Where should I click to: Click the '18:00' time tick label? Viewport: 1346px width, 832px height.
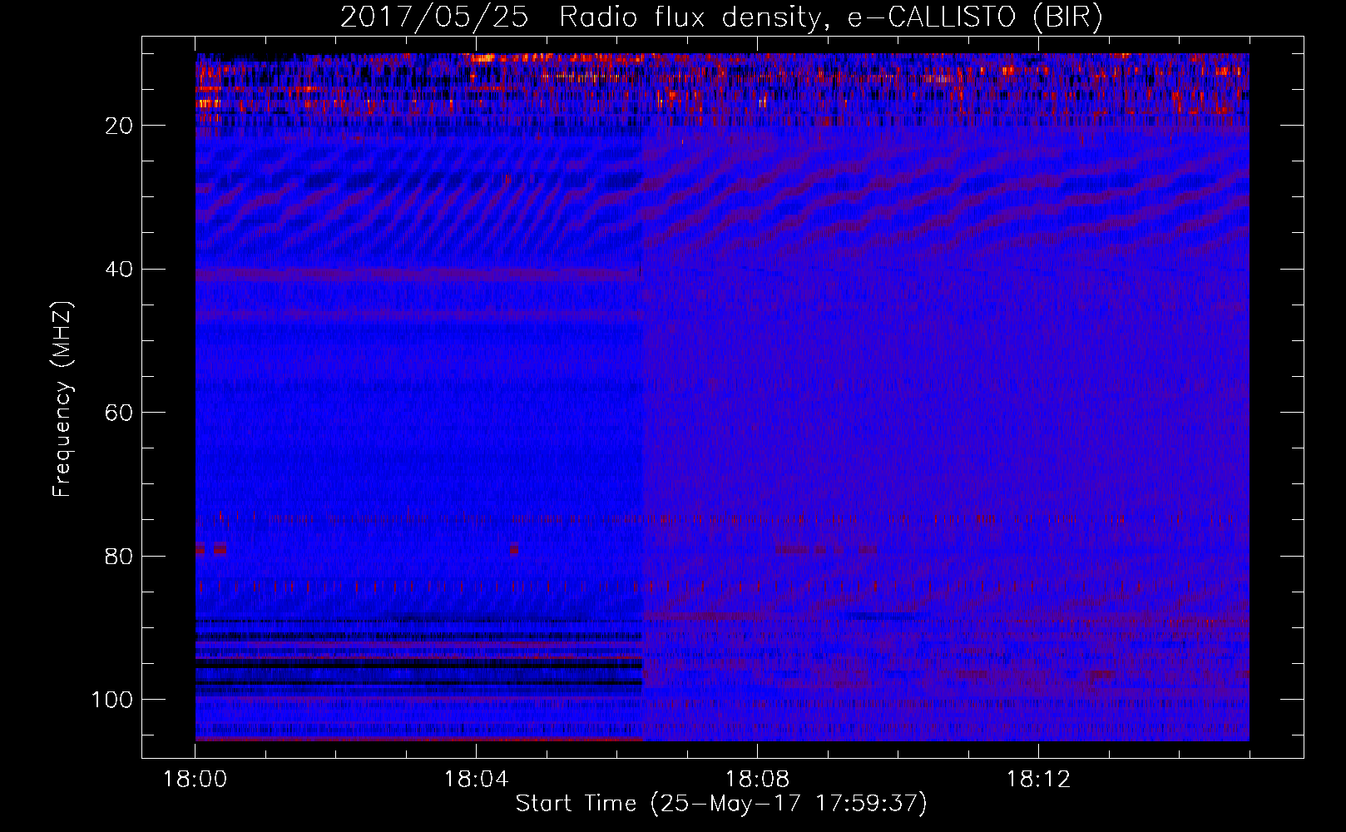click(195, 780)
